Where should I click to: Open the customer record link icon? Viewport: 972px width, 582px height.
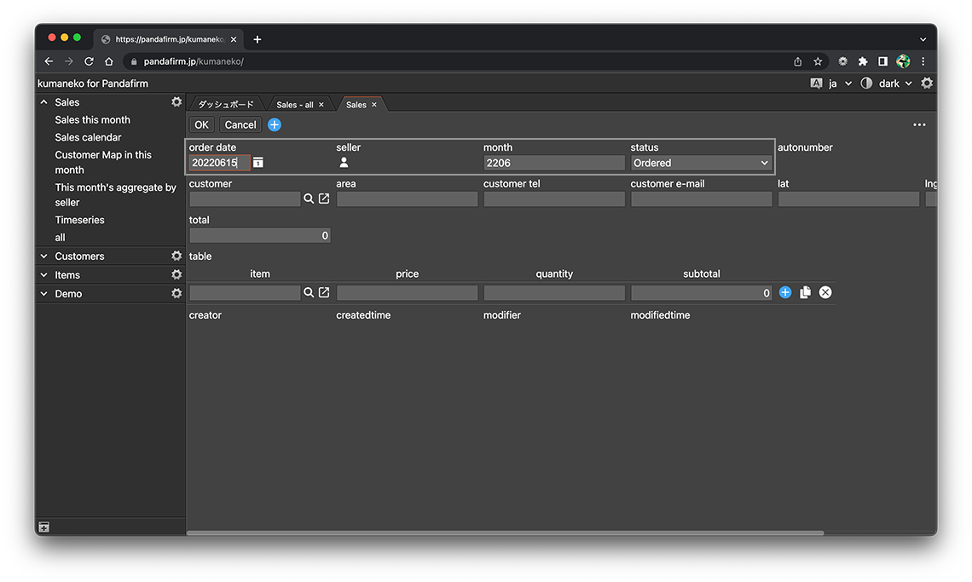[324, 199]
